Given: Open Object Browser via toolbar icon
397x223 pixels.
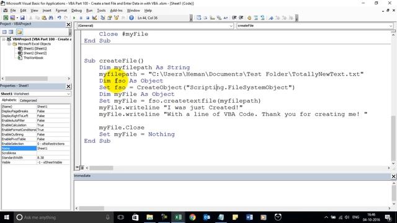Looking at the screenshot, I should pos(117,18).
